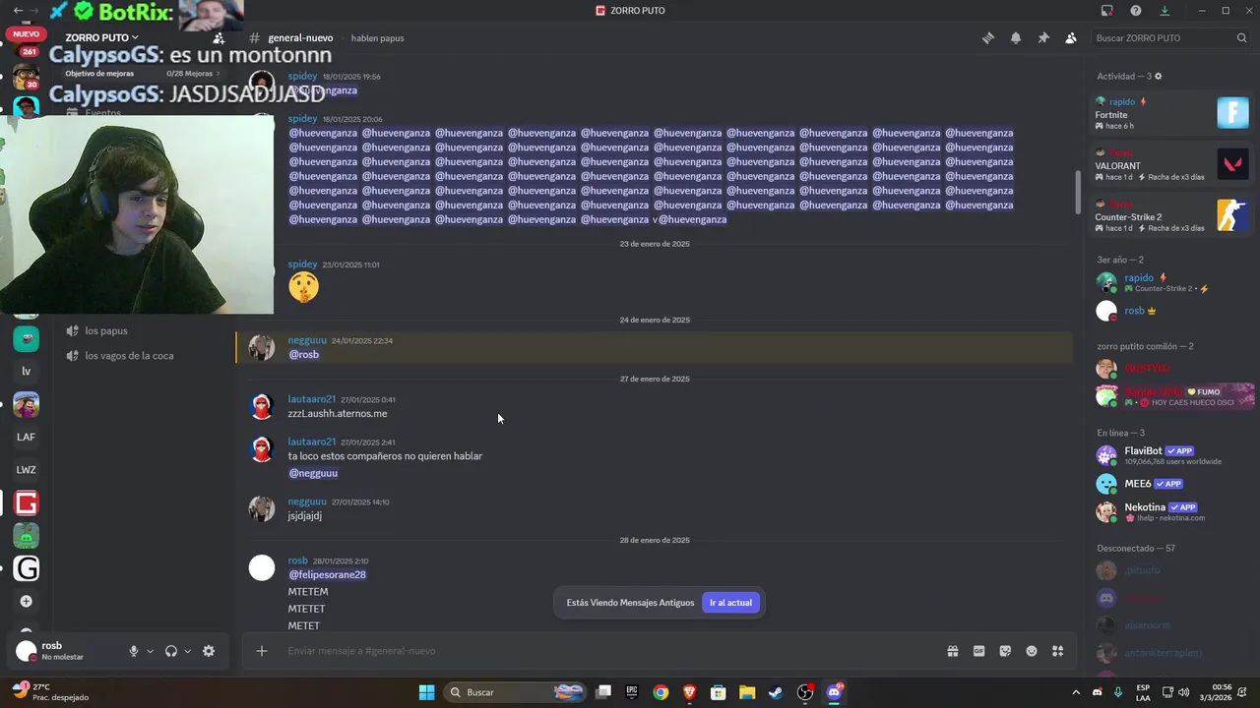This screenshot has width=1260, height=708.
Task: Toggle the member list icon
Action: pyautogui.click(x=1071, y=38)
